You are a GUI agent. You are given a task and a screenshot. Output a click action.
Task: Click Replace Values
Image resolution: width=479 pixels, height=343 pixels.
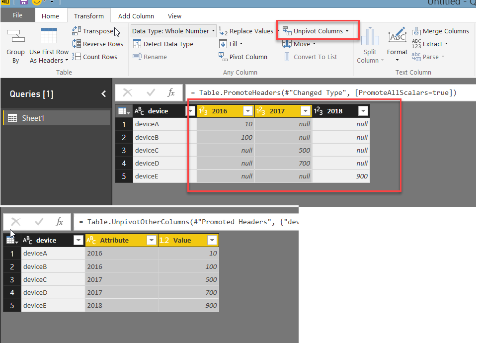[245, 31]
